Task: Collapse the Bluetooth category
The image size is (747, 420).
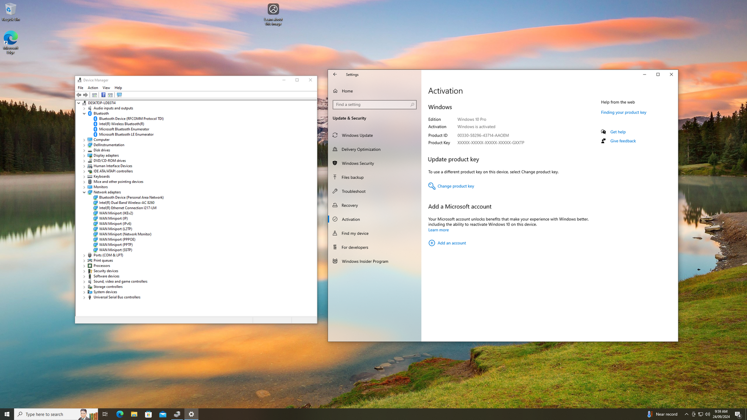Action: tap(85, 113)
